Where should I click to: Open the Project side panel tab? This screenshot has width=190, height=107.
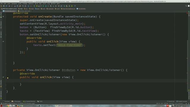[x=1, y=15]
